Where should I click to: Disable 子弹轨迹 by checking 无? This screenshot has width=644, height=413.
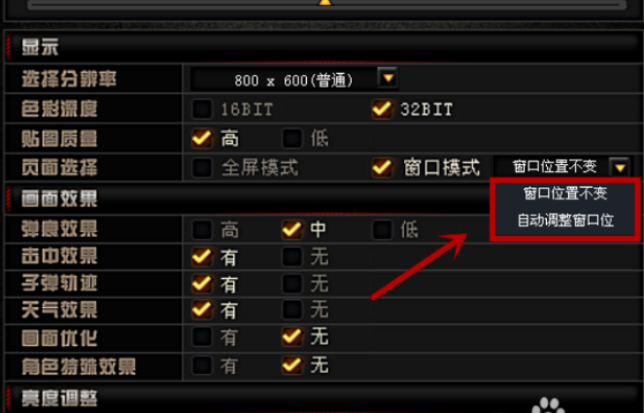click(x=292, y=284)
